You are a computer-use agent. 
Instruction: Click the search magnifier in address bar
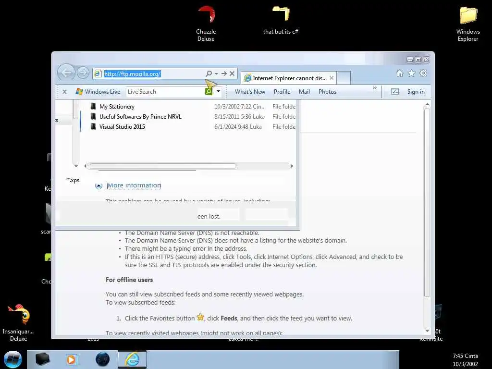coord(209,74)
